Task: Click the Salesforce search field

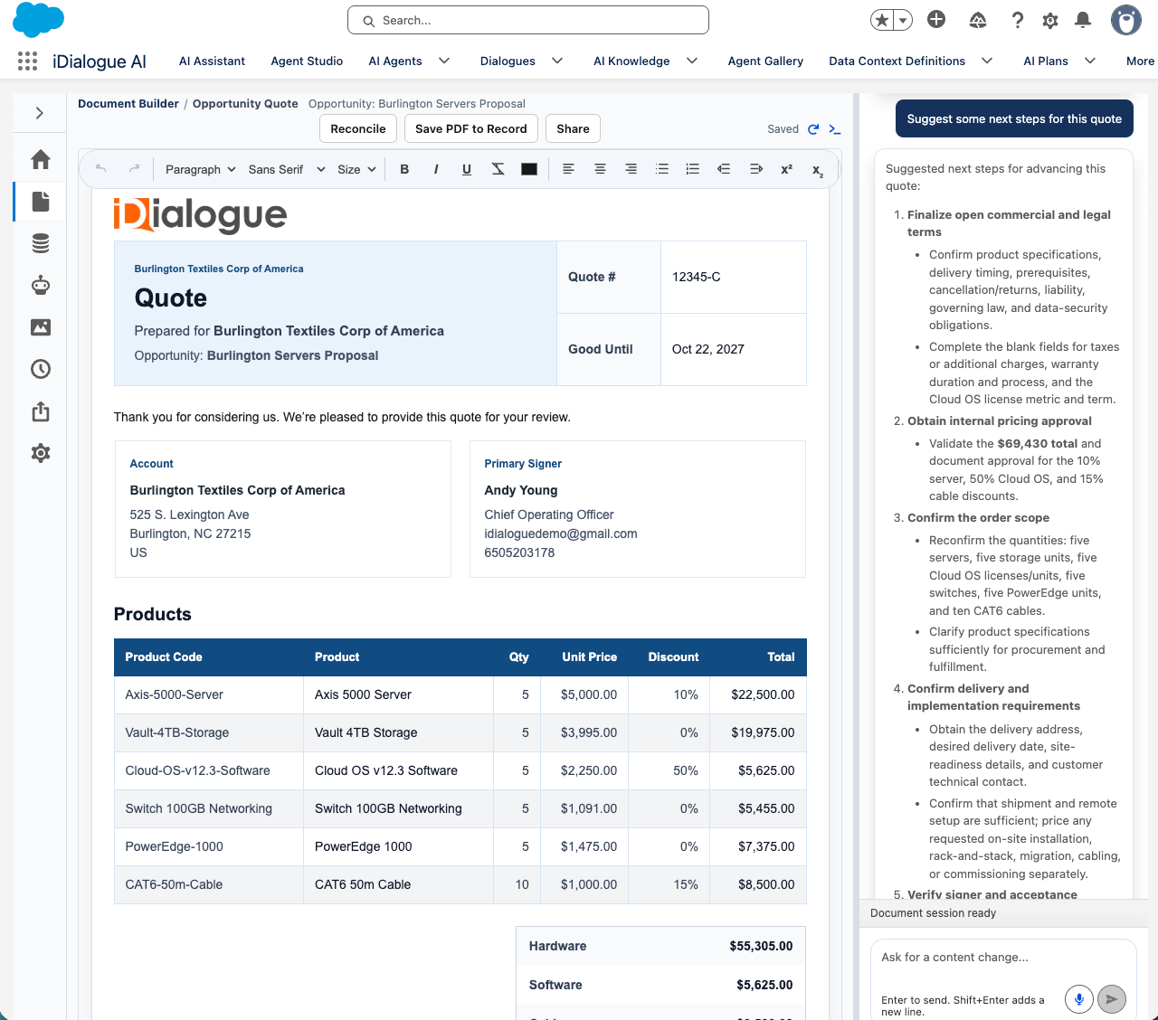Action: click(x=527, y=20)
